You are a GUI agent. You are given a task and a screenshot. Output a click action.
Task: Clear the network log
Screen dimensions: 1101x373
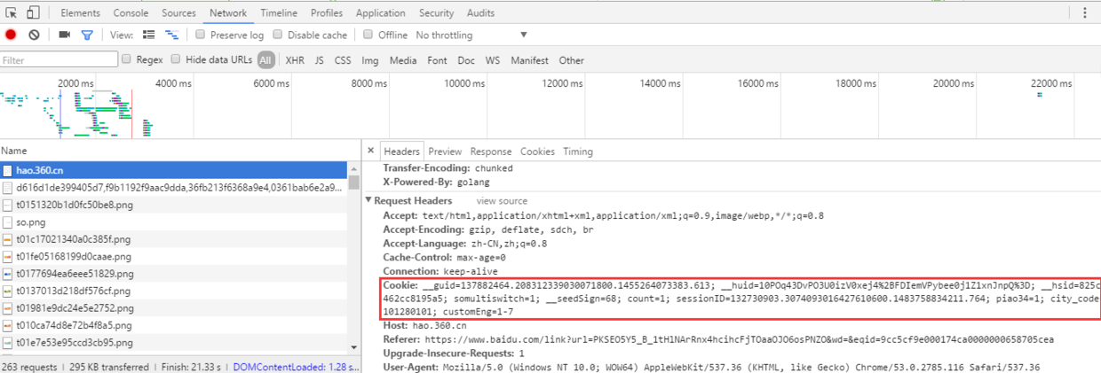pos(34,35)
